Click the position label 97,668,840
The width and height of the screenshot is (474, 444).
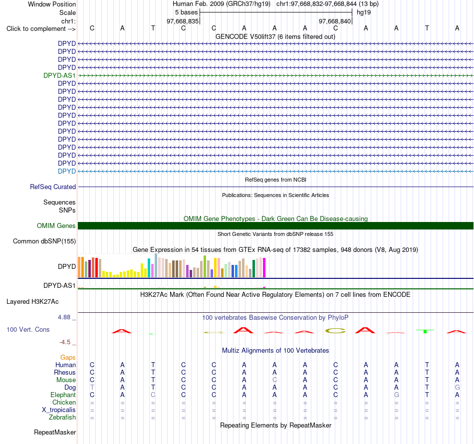click(335, 21)
